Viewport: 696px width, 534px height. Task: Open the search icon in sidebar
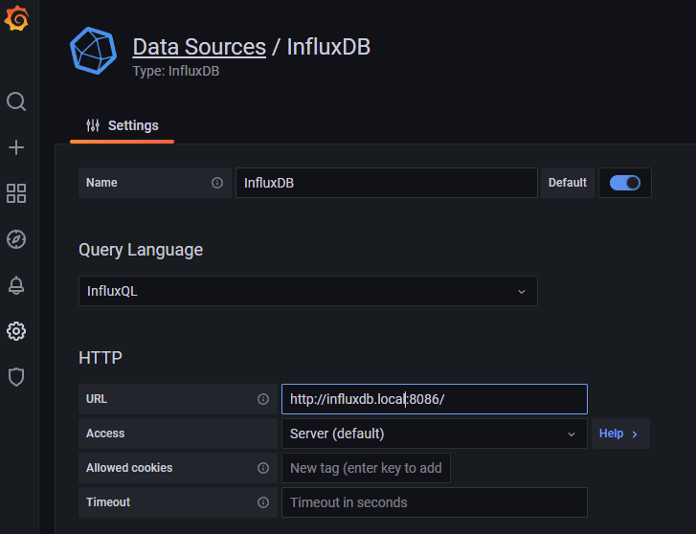[16, 101]
